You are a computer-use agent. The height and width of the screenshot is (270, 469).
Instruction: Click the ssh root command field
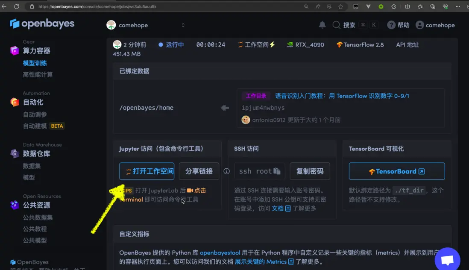pyautogui.click(x=259, y=171)
